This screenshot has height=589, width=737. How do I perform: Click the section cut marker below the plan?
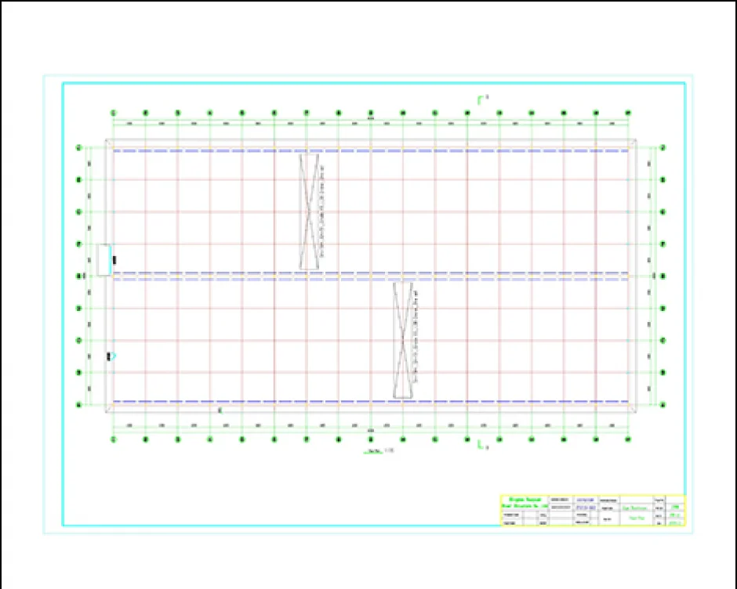481,446
